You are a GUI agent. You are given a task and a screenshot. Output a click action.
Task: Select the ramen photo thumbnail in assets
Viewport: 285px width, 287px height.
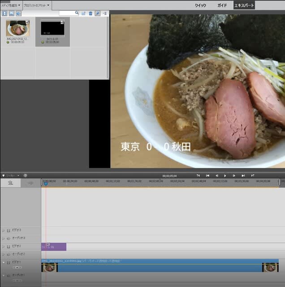coord(18,29)
